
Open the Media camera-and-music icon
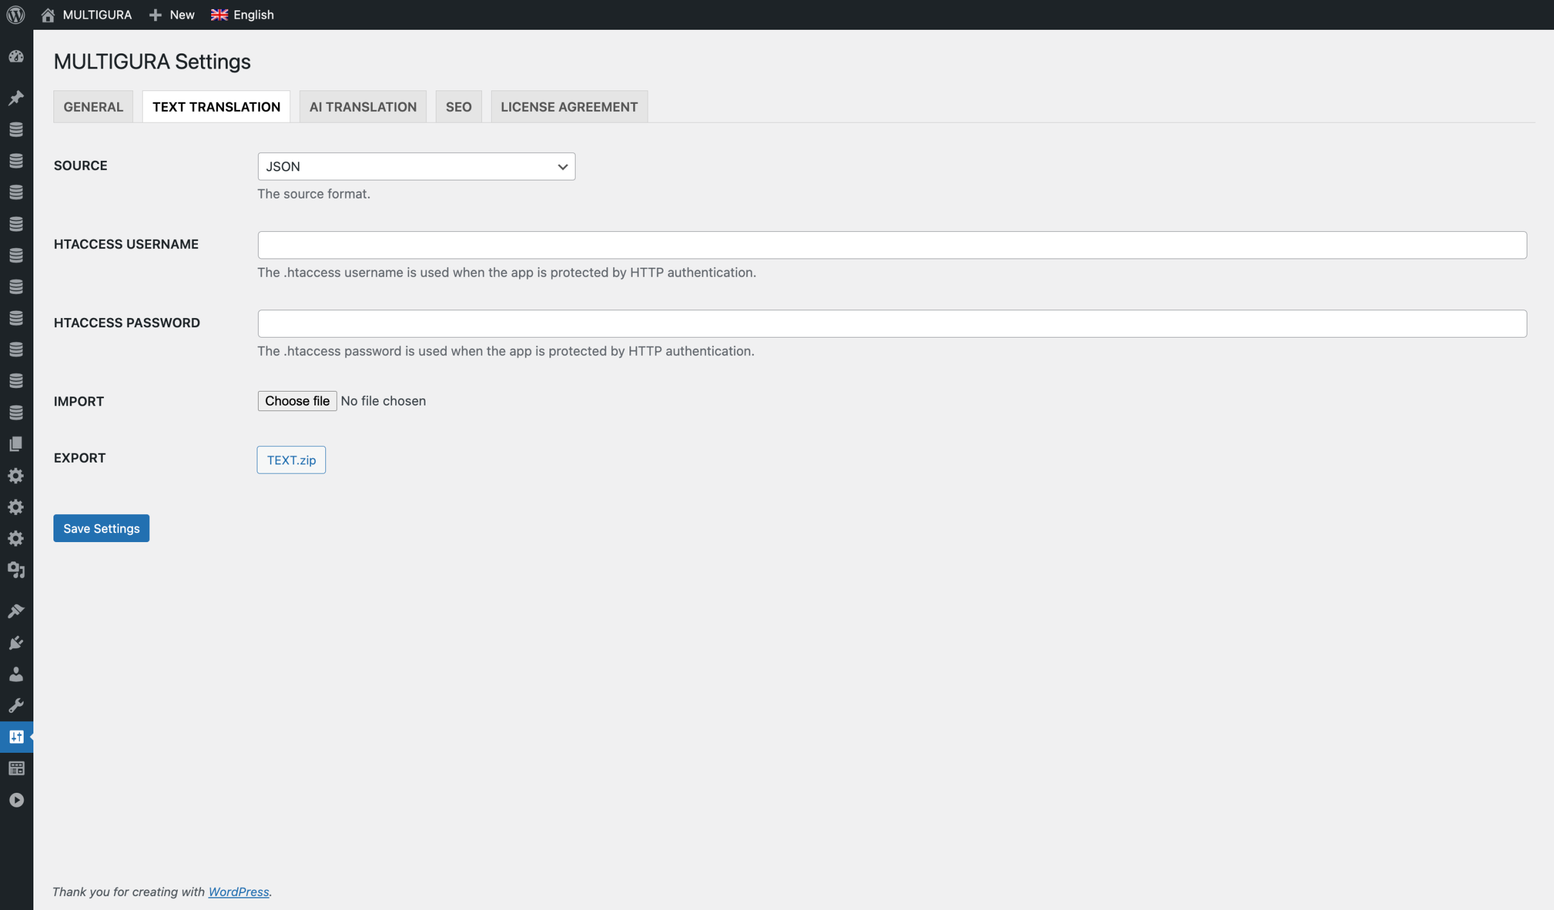[16, 569]
